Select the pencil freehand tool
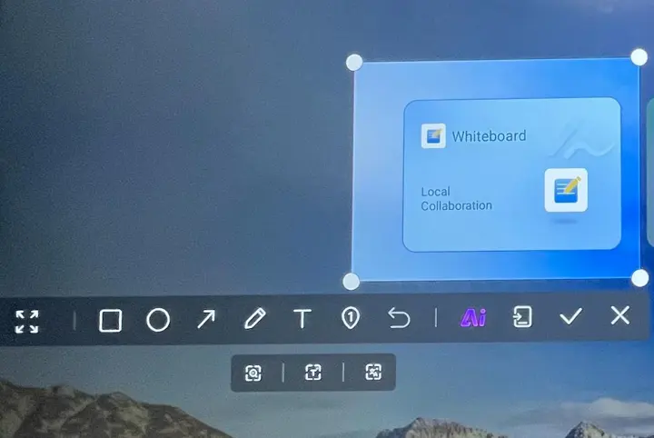 [255, 319]
